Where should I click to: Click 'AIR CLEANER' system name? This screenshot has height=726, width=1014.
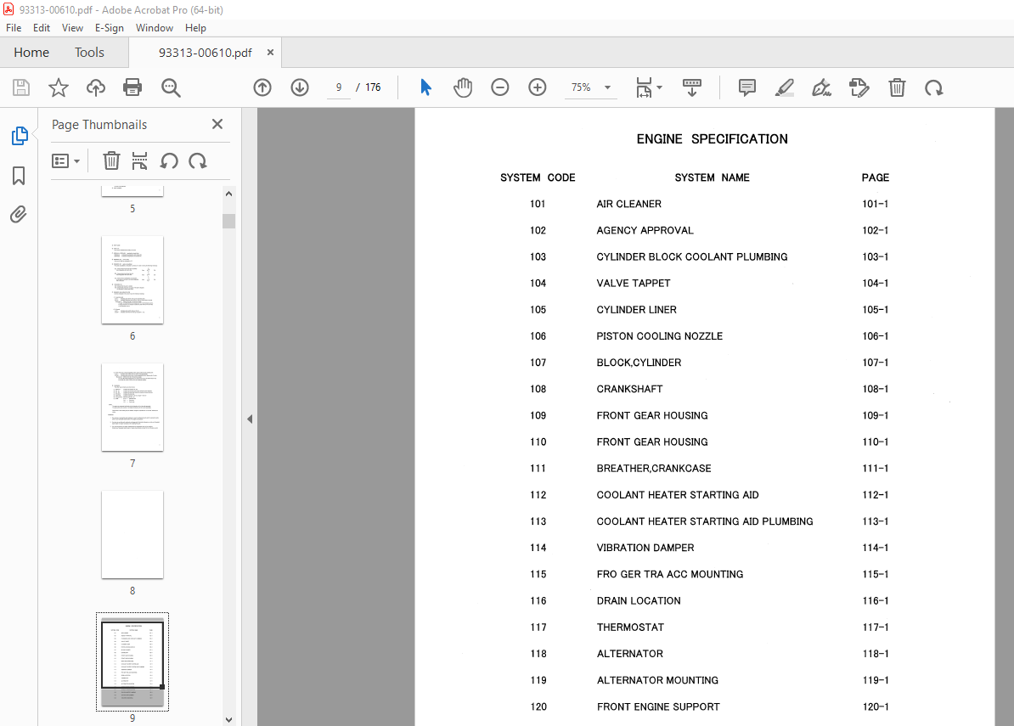[x=628, y=204]
